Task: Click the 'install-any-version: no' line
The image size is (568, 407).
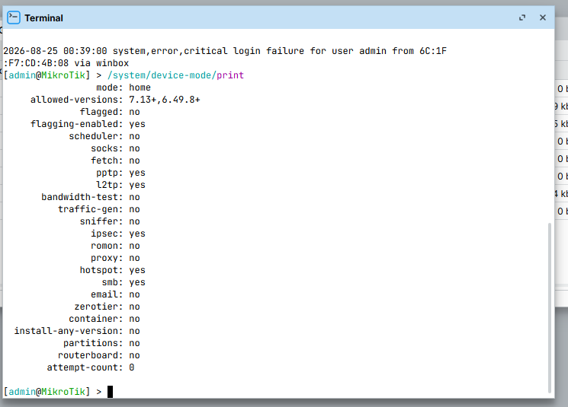Action: [x=77, y=331]
